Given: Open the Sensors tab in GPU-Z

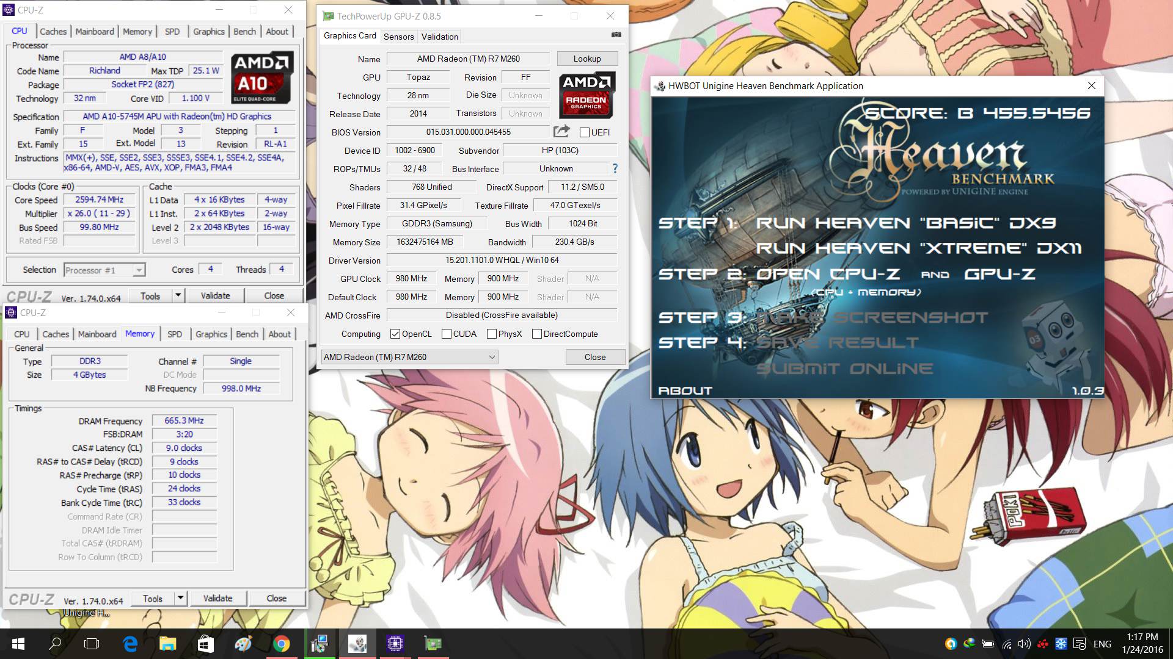Looking at the screenshot, I should pos(398,37).
